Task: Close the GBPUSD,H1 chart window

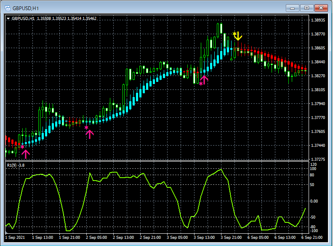Action: 321,8
